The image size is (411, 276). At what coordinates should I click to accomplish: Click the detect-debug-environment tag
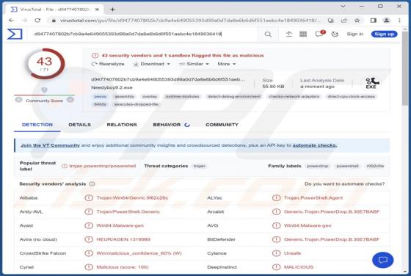tap(234, 96)
